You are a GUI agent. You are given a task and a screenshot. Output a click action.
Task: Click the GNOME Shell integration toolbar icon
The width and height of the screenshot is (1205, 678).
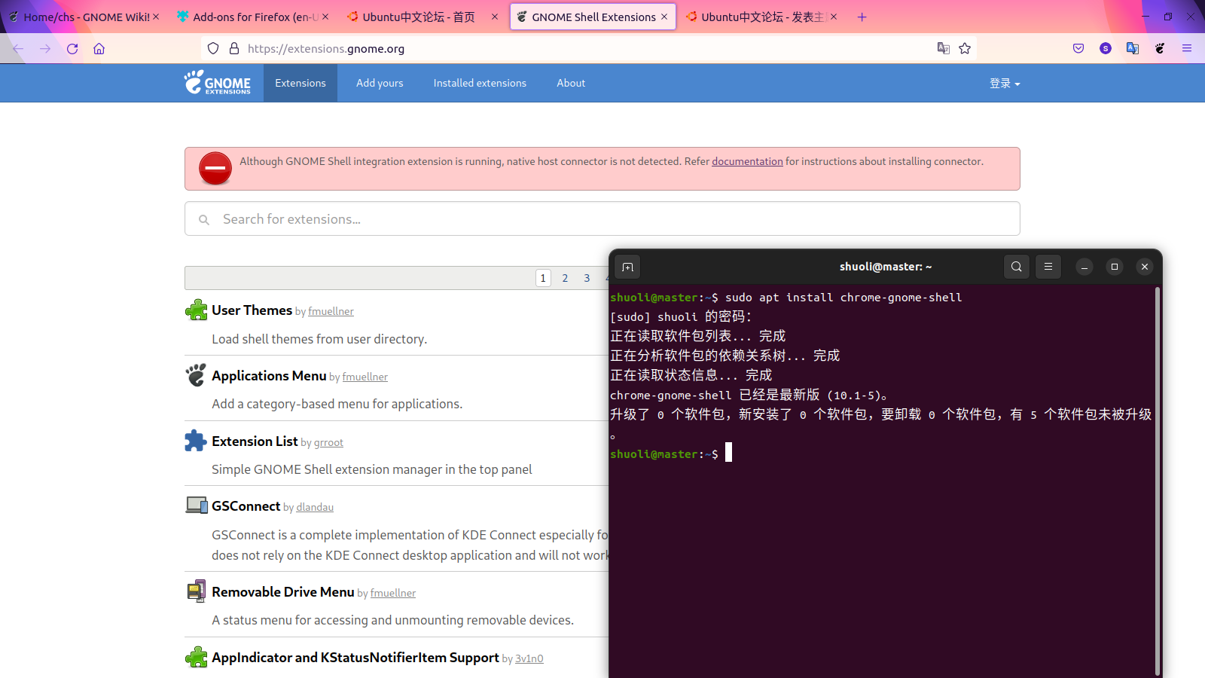click(1160, 48)
